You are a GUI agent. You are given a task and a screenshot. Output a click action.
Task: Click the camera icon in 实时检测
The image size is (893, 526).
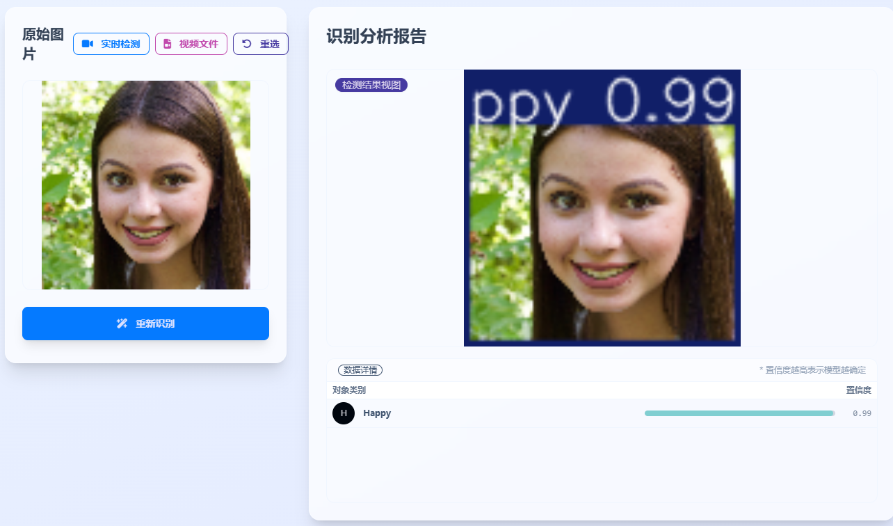click(88, 44)
